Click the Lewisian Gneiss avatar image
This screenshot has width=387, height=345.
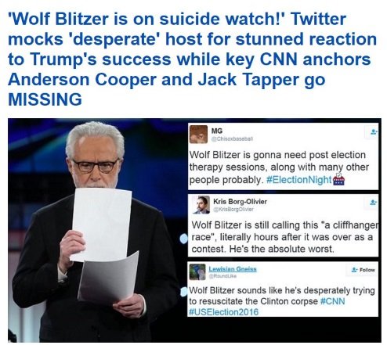point(197,271)
